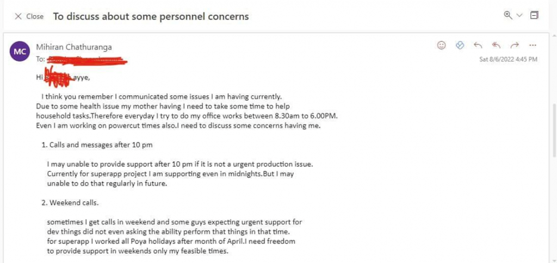
Task: Click the email subject heading text
Action: click(x=151, y=16)
